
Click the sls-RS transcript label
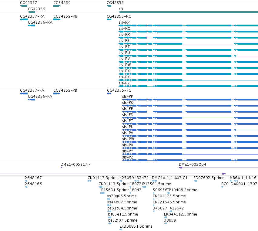click(x=124, y=41)
